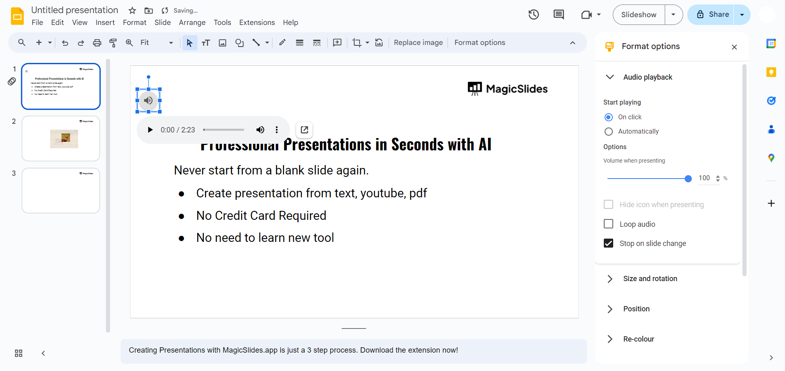The image size is (785, 371).
Task: Open the Fit zoom dropdown
Action: coord(157,42)
